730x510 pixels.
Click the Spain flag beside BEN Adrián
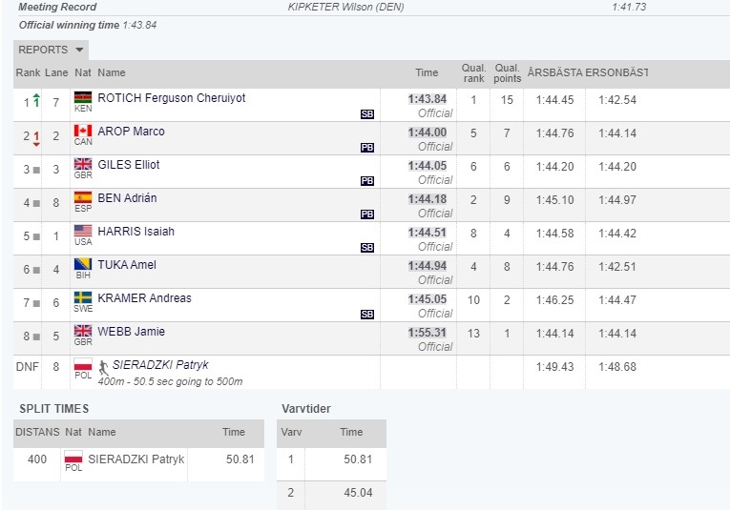click(83, 198)
